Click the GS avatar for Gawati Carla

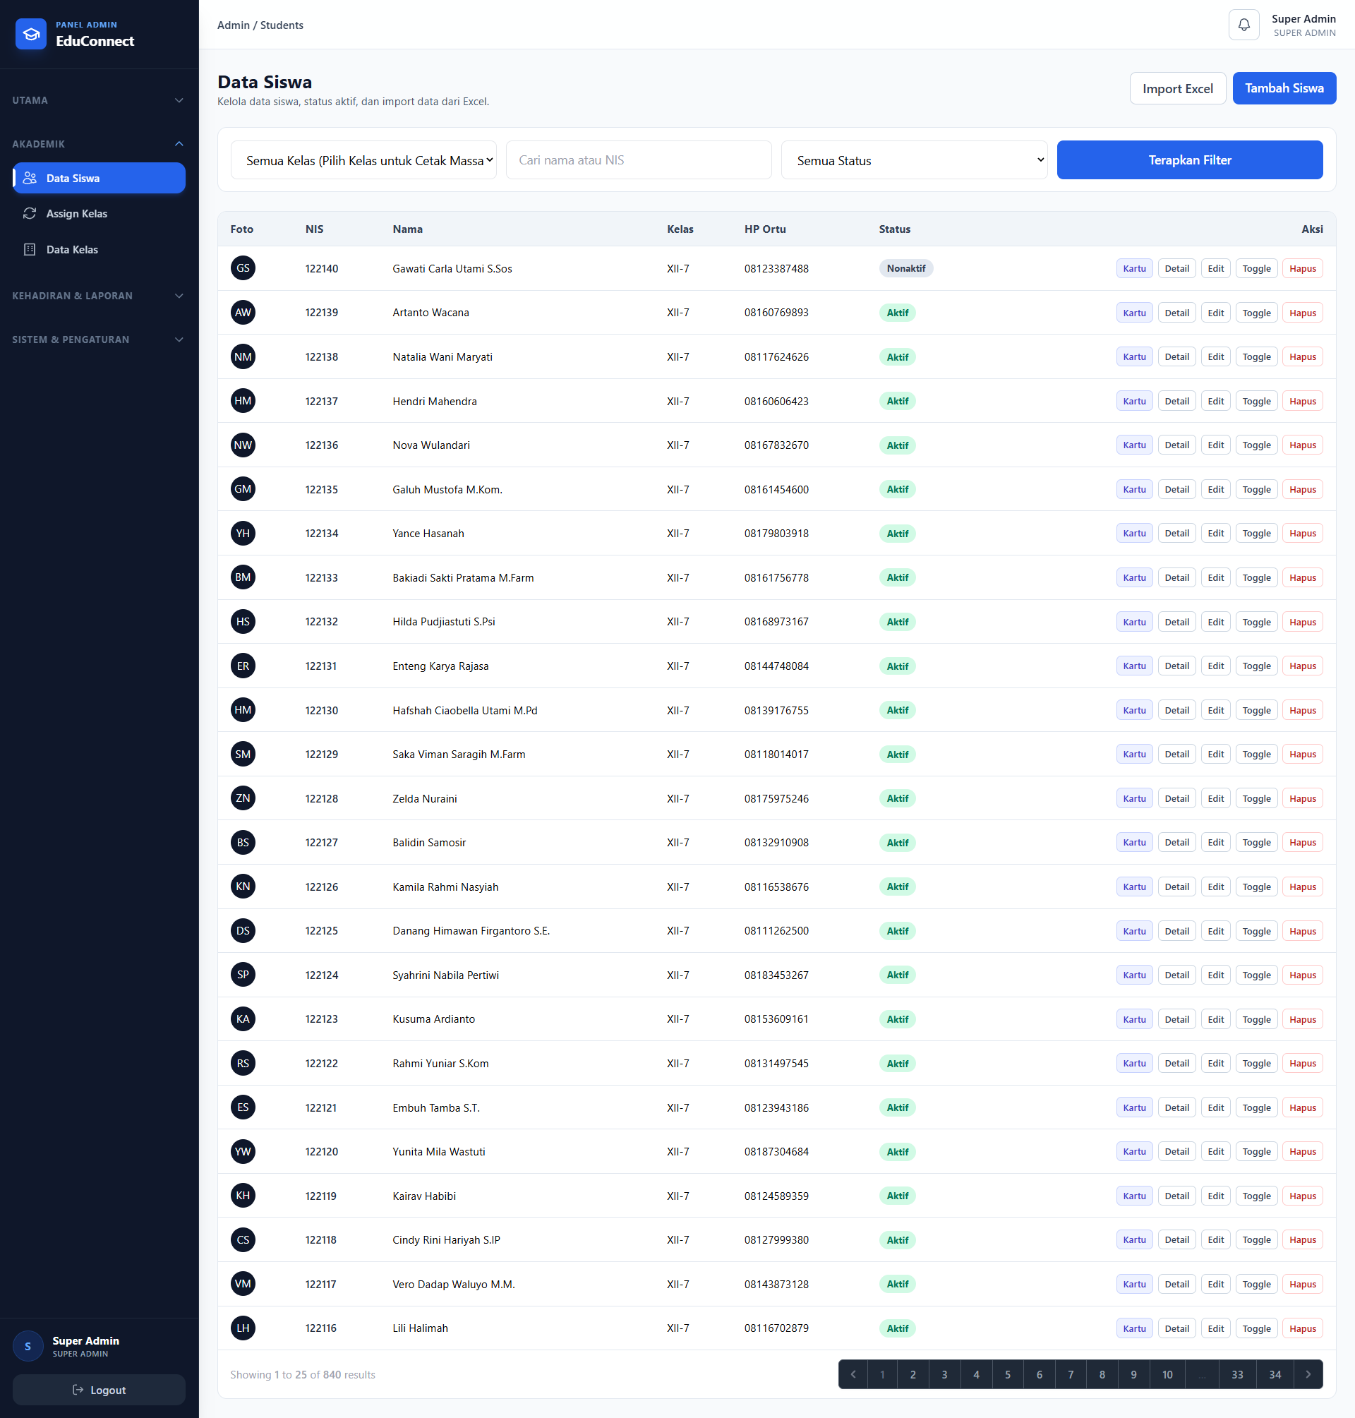243,268
